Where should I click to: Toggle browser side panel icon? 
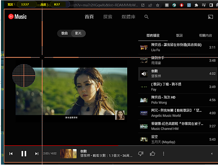coord(211,5)
